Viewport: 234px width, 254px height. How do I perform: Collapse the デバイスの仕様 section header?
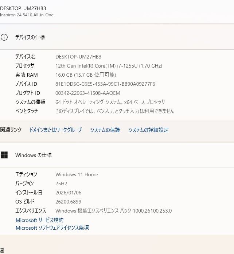[117, 37]
